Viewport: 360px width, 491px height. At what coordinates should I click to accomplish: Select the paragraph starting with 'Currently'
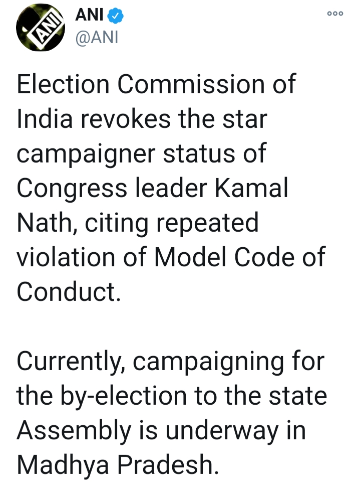(171, 412)
